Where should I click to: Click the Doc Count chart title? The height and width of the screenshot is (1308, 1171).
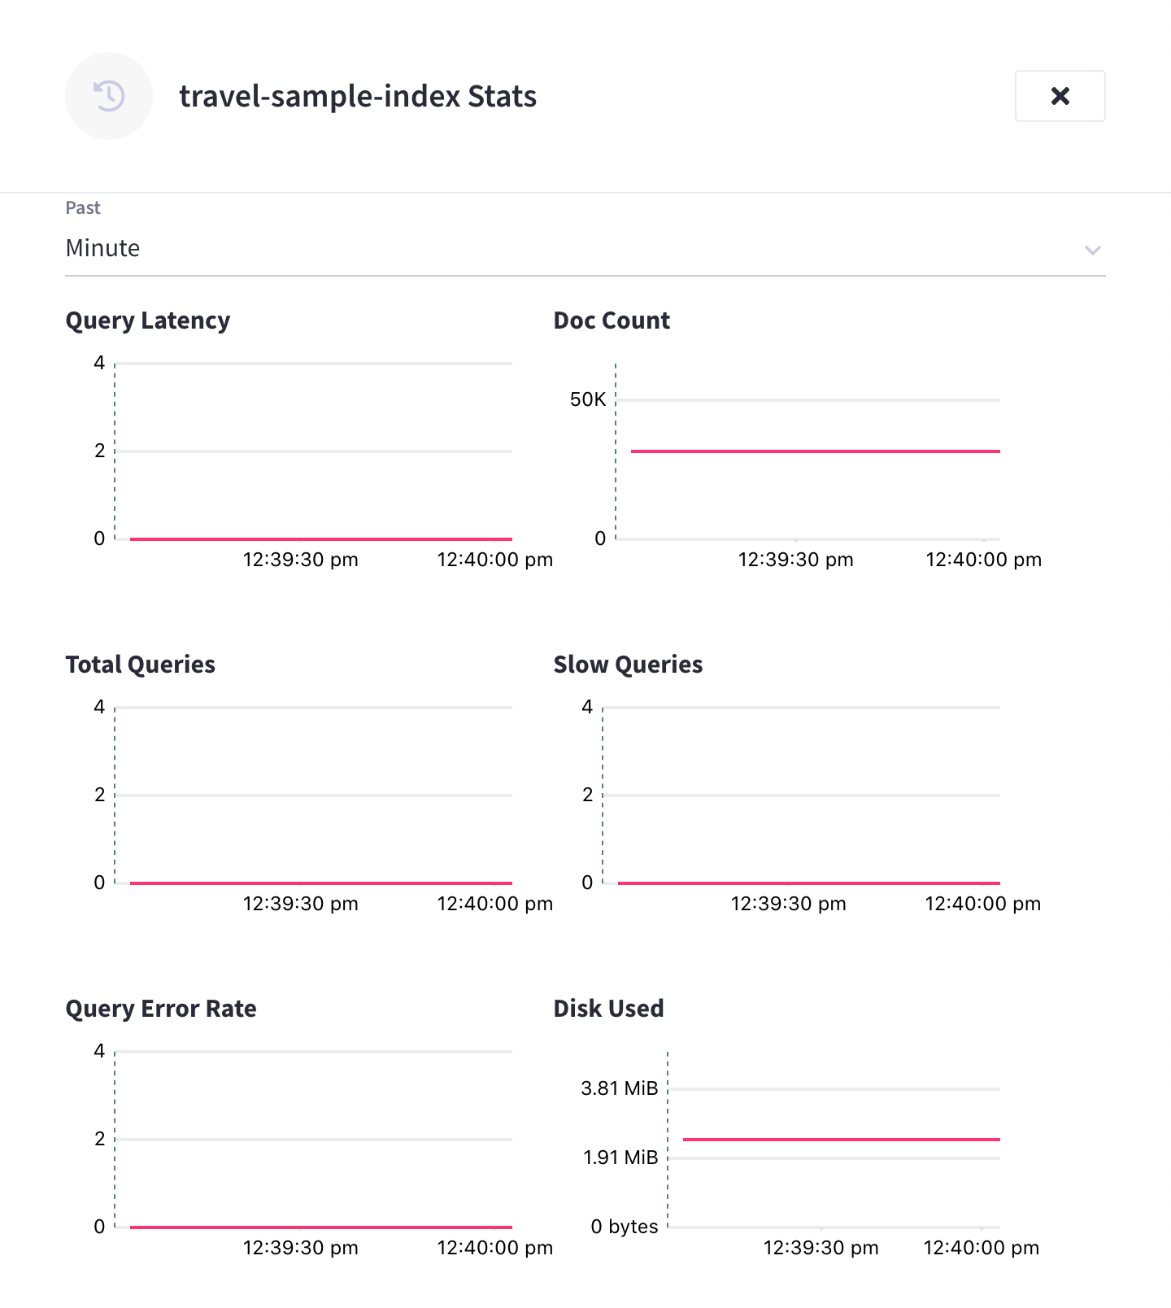click(x=611, y=320)
